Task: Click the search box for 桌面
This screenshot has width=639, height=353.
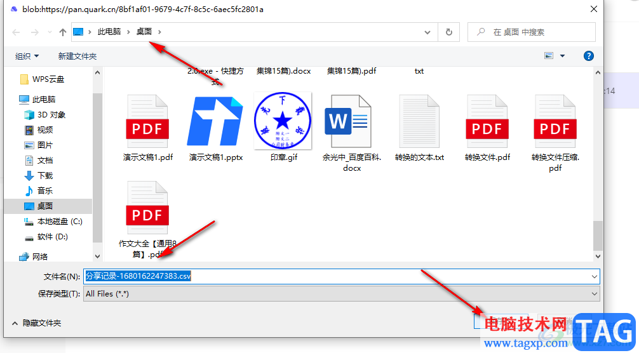Action: point(532,32)
